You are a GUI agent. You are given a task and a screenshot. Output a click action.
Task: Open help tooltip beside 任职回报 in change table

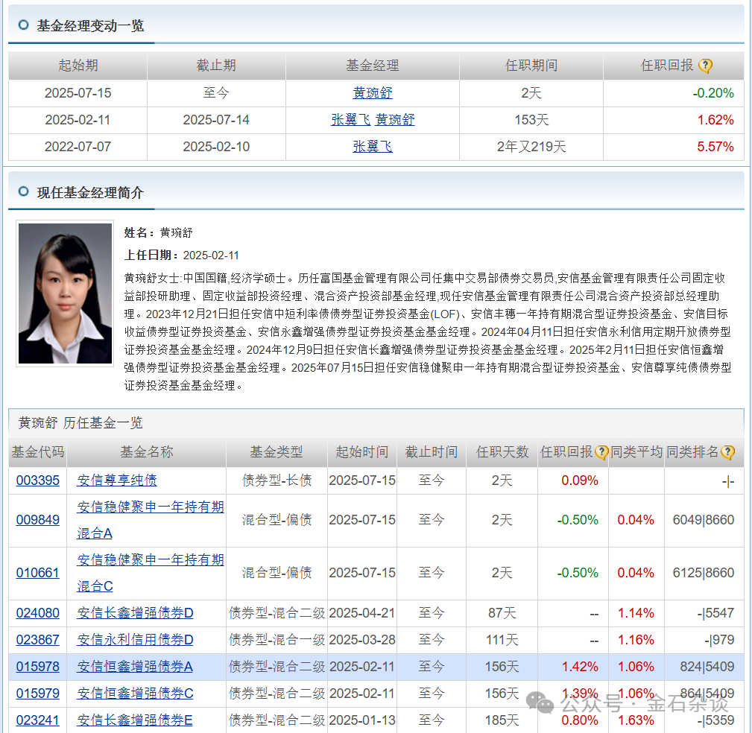pos(705,66)
